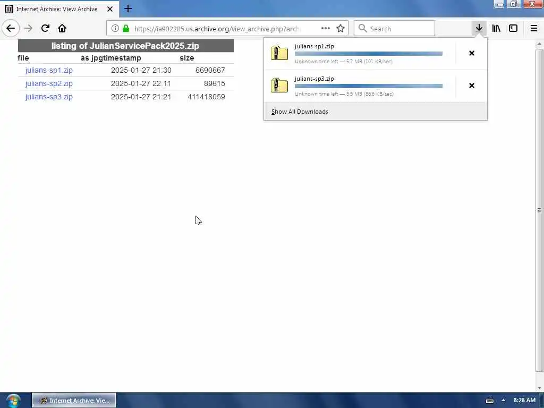Click the julians-sp1.zip download progress bar
The width and height of the screenshot is (544, 408).
pos(369,54)
